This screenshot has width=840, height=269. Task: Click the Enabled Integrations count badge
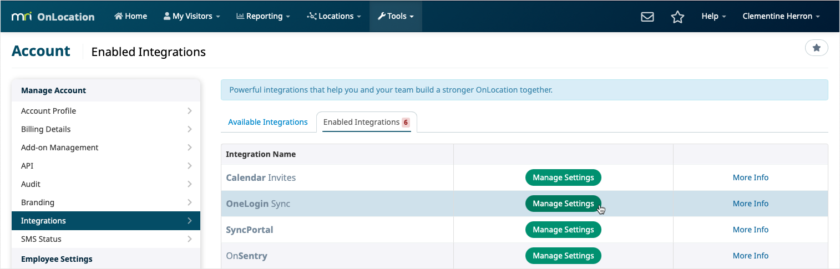click(406, 122)
